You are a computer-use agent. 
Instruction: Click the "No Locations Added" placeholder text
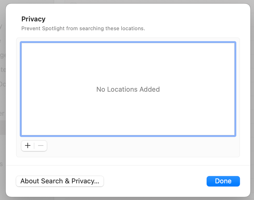(128, 89)
